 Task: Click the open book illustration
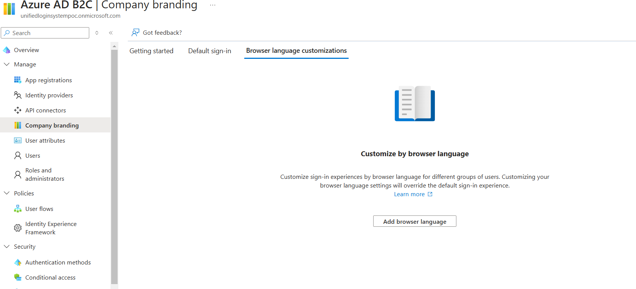point(415,103)
